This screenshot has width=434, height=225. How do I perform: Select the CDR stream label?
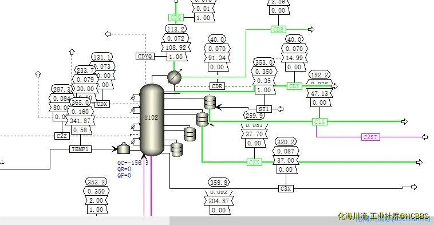point(217,86)
